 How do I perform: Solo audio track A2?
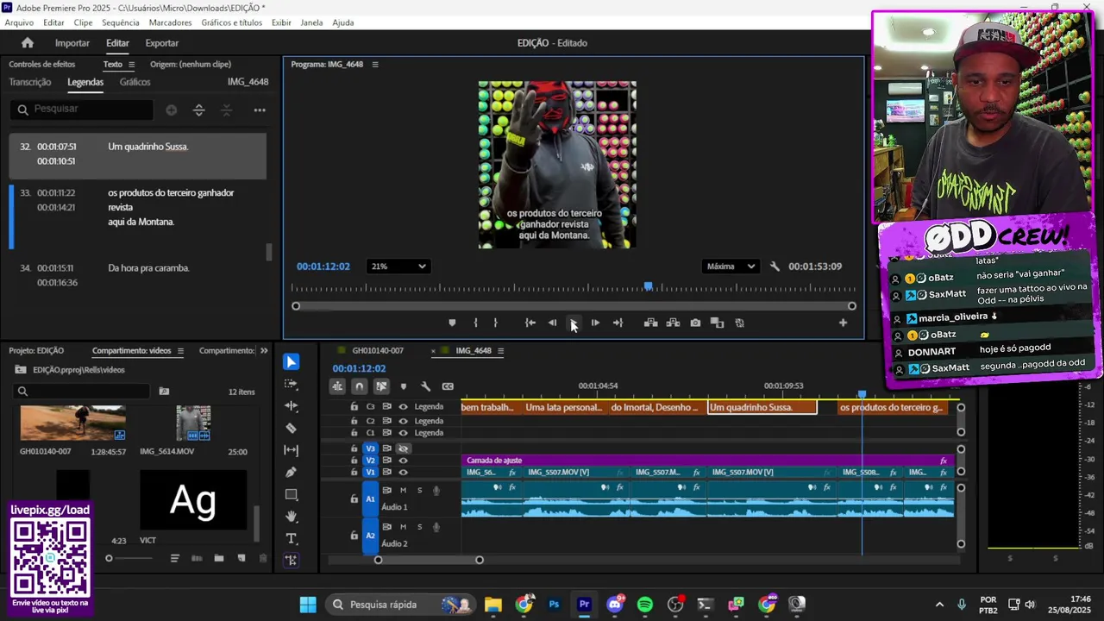pyautogui.click(x=420, y=527)
